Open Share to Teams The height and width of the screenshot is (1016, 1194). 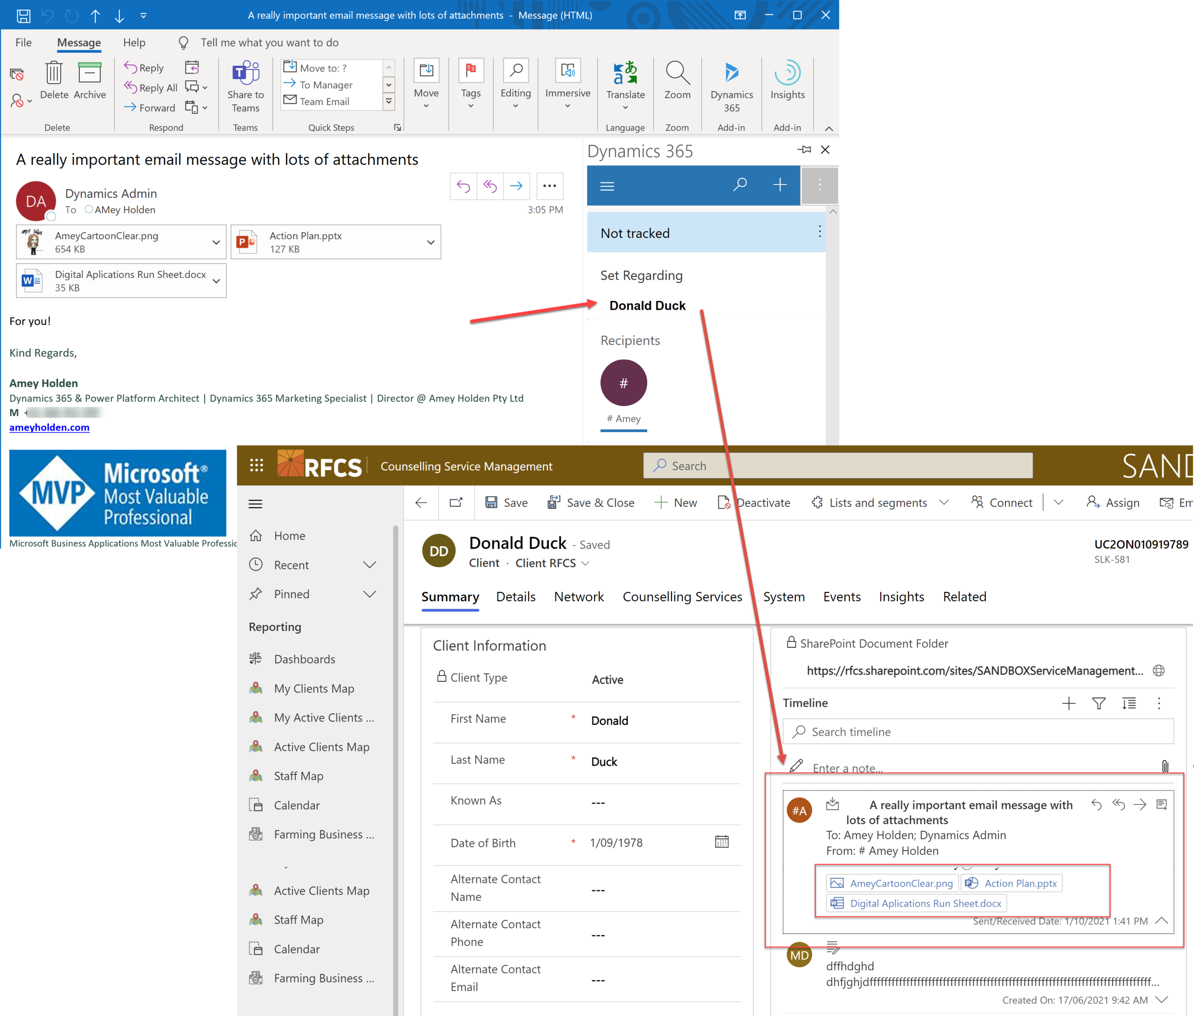pyautogui.click(x=245, y=85)
